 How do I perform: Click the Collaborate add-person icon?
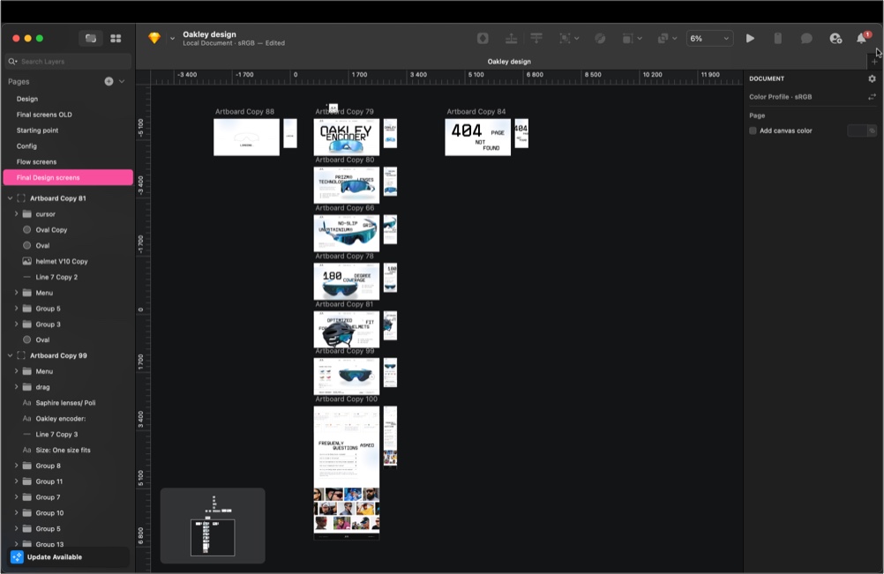835,39
